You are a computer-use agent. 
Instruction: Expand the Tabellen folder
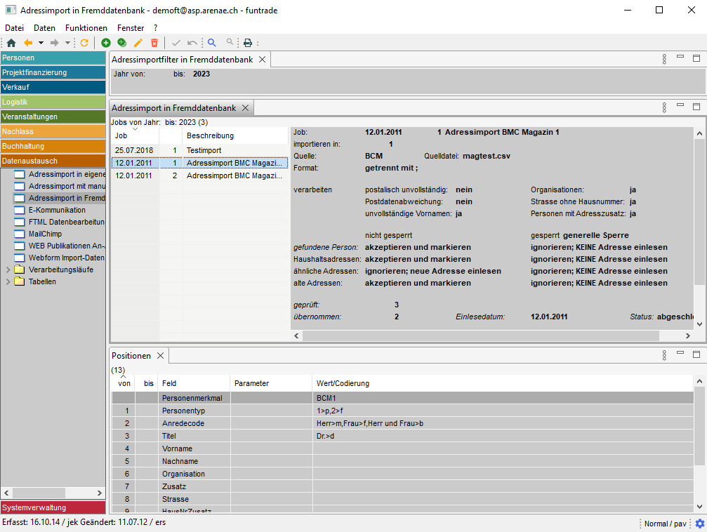[x=8, y=281]
